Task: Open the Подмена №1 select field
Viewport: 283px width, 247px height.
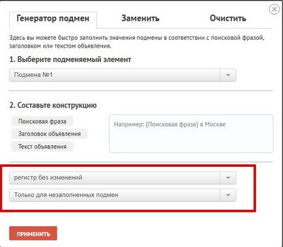Action: (123, 75)
